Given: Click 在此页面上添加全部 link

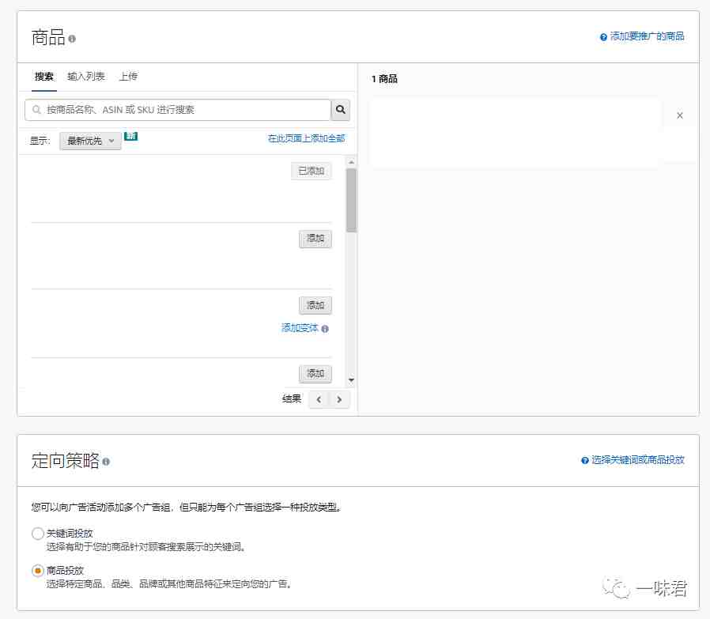Looking at the screenshot, I should pos(306,138).
